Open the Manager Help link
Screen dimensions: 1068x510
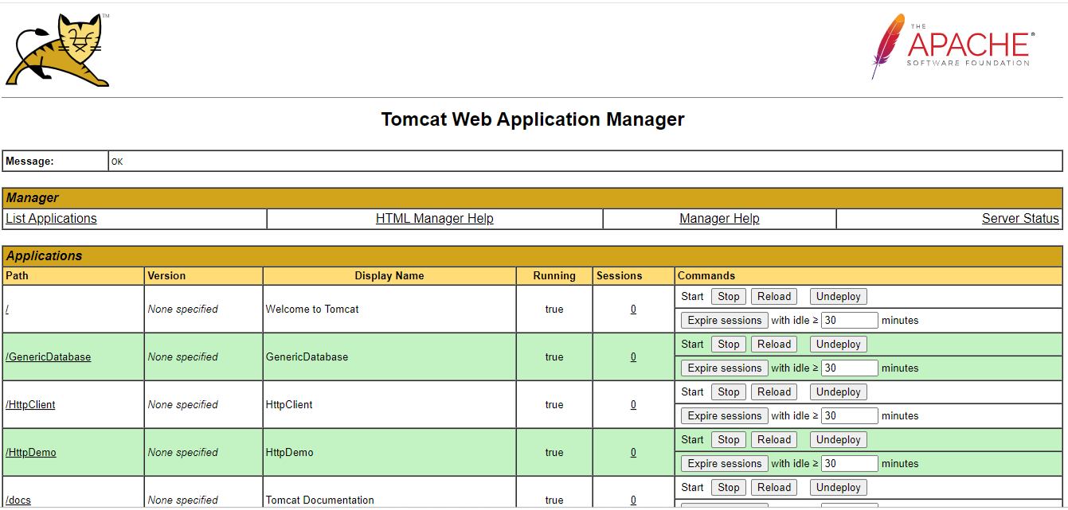[719, 219]
